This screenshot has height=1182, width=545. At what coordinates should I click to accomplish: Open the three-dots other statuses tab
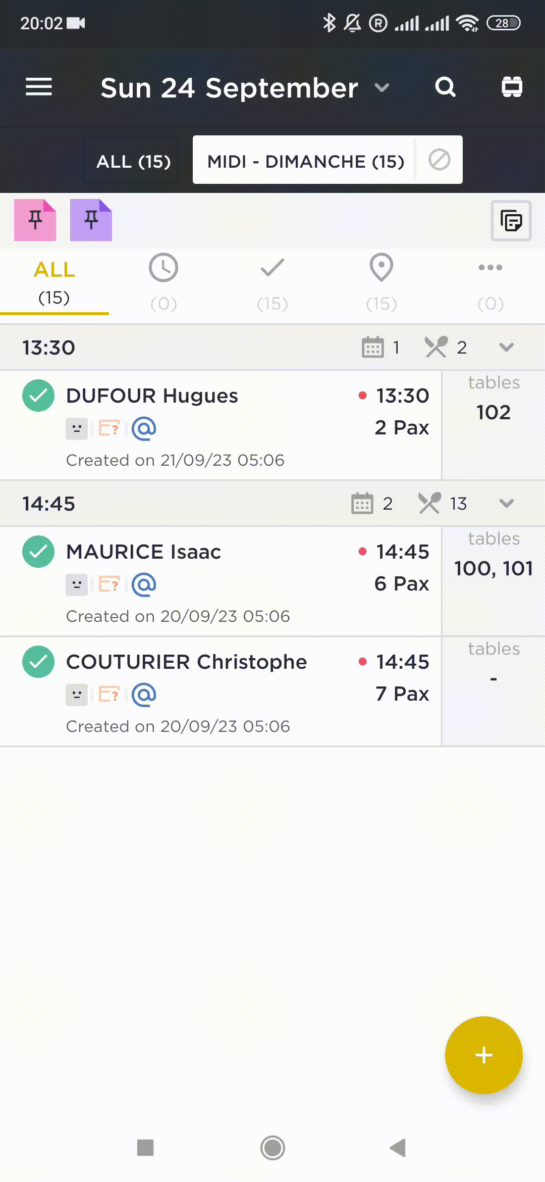(490, 282)
